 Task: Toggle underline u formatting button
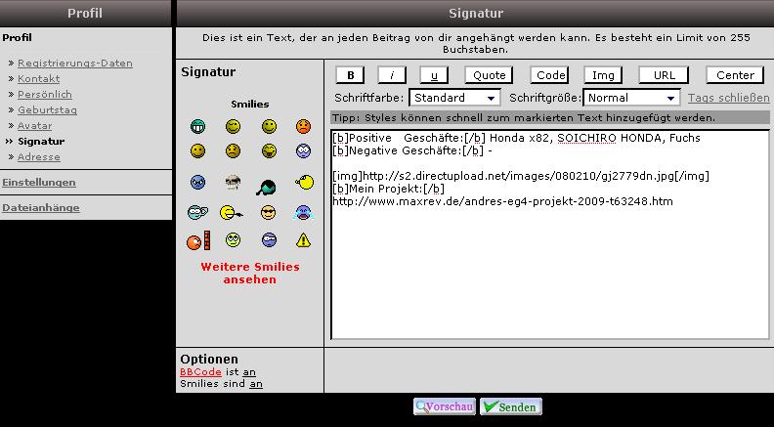(x=434, y=75)
